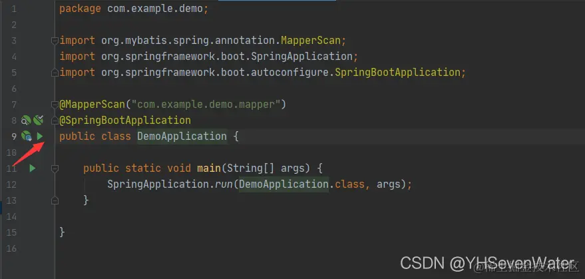Collapse the main method using the line 11 fold marker
The width and height of the screenshot is (585, 279).
[x=55, y=168]
